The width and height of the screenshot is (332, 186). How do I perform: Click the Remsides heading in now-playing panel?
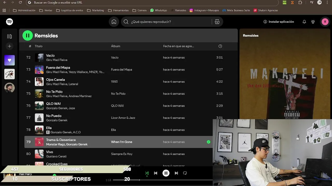[251, 36]
